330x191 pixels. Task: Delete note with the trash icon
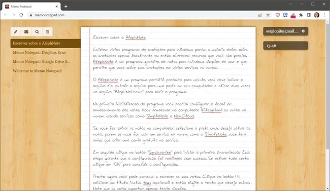[47, 32]
